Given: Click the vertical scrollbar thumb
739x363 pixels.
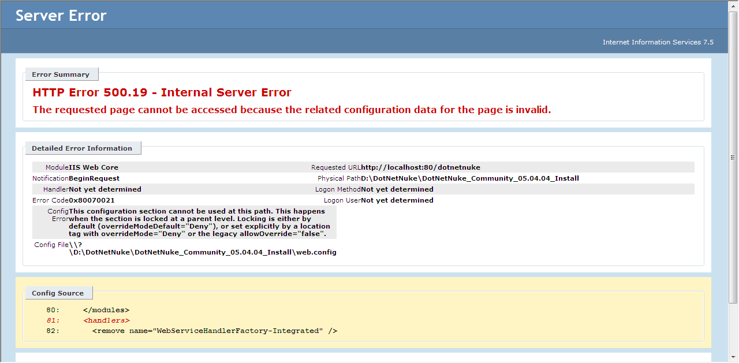Looking at the screenshot, I should [734, 156].
